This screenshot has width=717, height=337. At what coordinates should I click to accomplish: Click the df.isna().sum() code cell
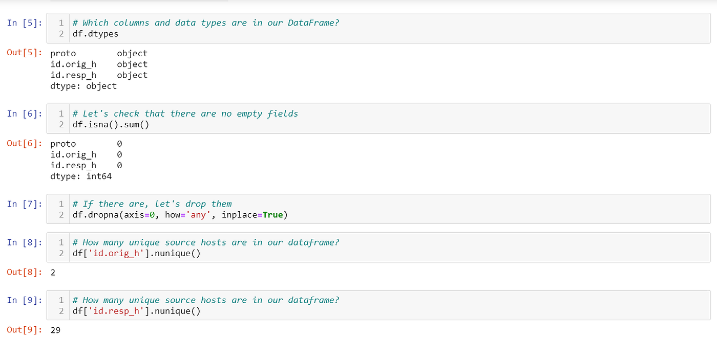coord(378,119)
